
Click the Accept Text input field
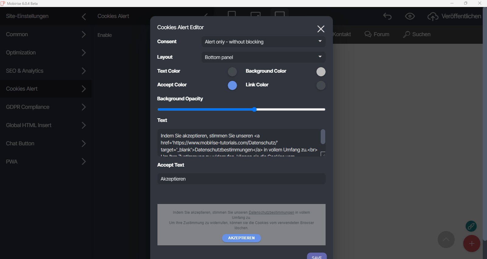pyautogui.click(x=241, y=179)
